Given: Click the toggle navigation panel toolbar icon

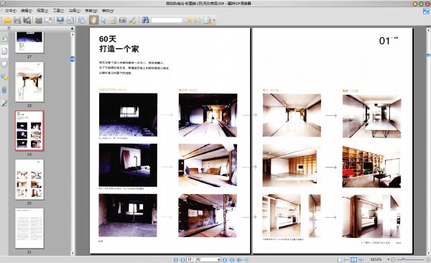Looking at the screenshot, I should click(82, 20).
